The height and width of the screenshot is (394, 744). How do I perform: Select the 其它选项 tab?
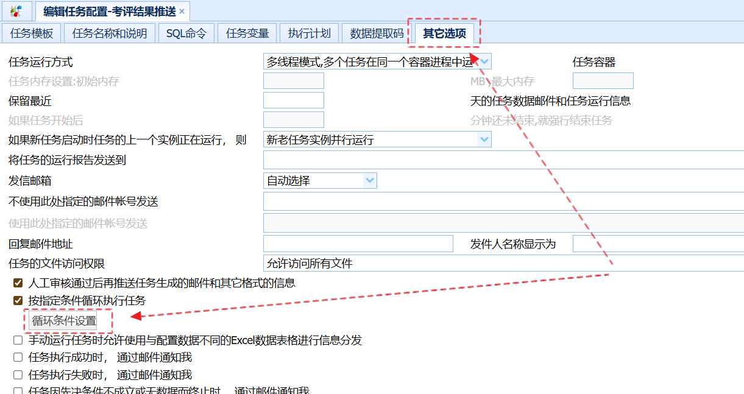(x=444, y=33)
